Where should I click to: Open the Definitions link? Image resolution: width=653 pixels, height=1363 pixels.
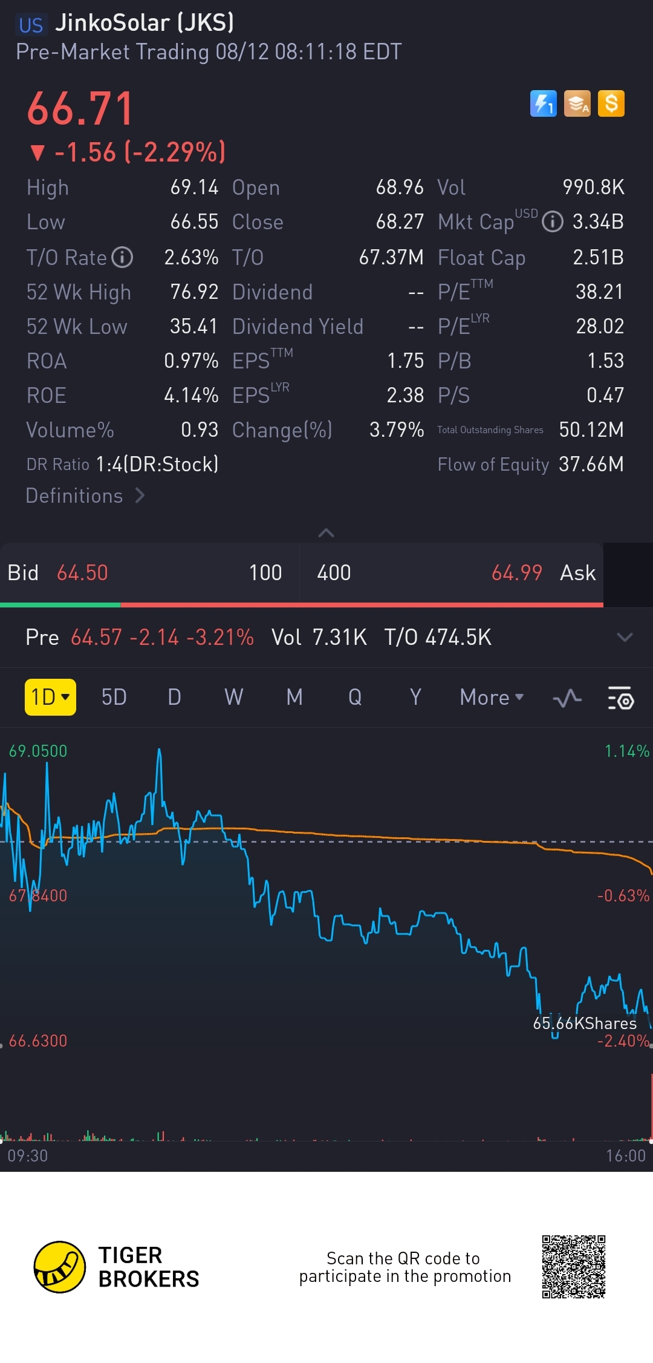[x=85, y=496]
